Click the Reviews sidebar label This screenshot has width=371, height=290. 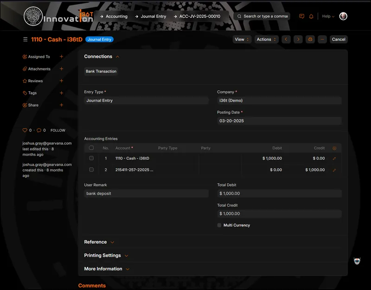coord(36,81)
